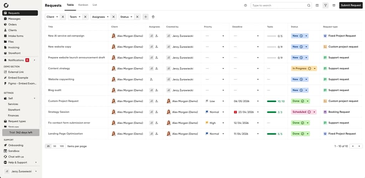Open the Intake forms sidebar icon
365x178 pixels.
[5, 36]
